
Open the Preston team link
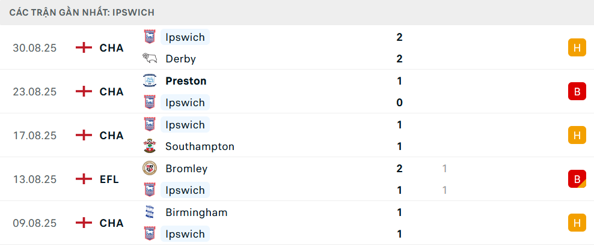[x=186, y=81]
